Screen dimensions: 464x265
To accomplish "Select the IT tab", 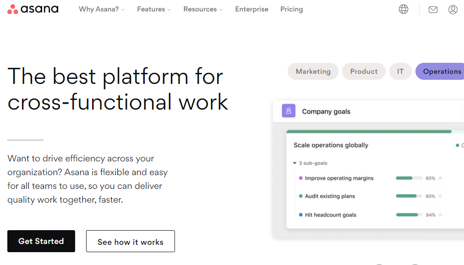I will click(x=400, y=72).
